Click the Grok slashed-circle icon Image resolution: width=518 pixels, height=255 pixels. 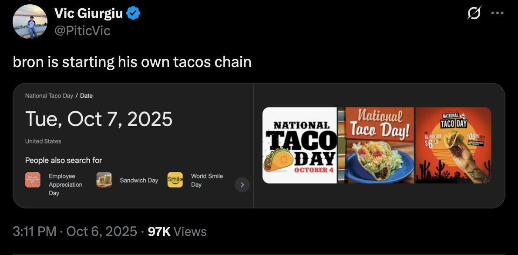tap(473, 13)
